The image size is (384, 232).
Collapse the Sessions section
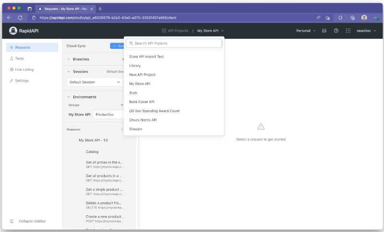(x=69, y=71)
